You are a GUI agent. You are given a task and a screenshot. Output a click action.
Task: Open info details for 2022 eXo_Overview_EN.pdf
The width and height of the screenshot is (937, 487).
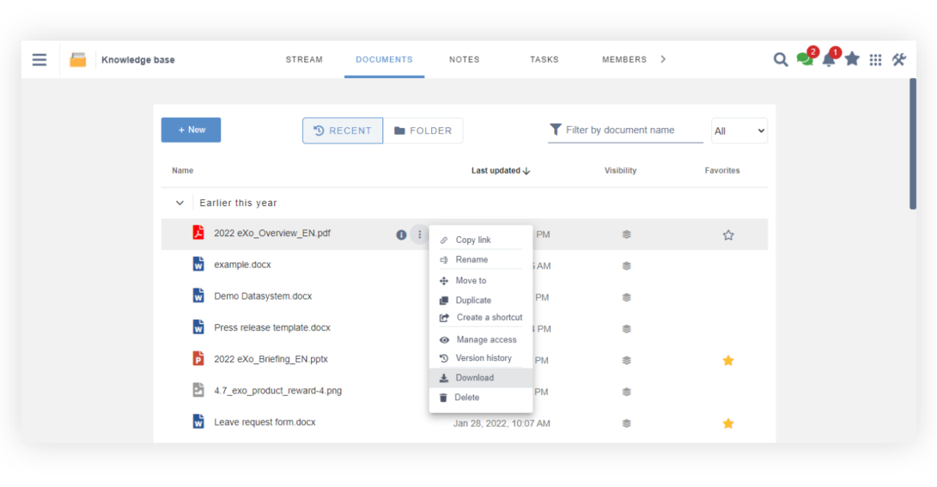click(x=401, y=234)
